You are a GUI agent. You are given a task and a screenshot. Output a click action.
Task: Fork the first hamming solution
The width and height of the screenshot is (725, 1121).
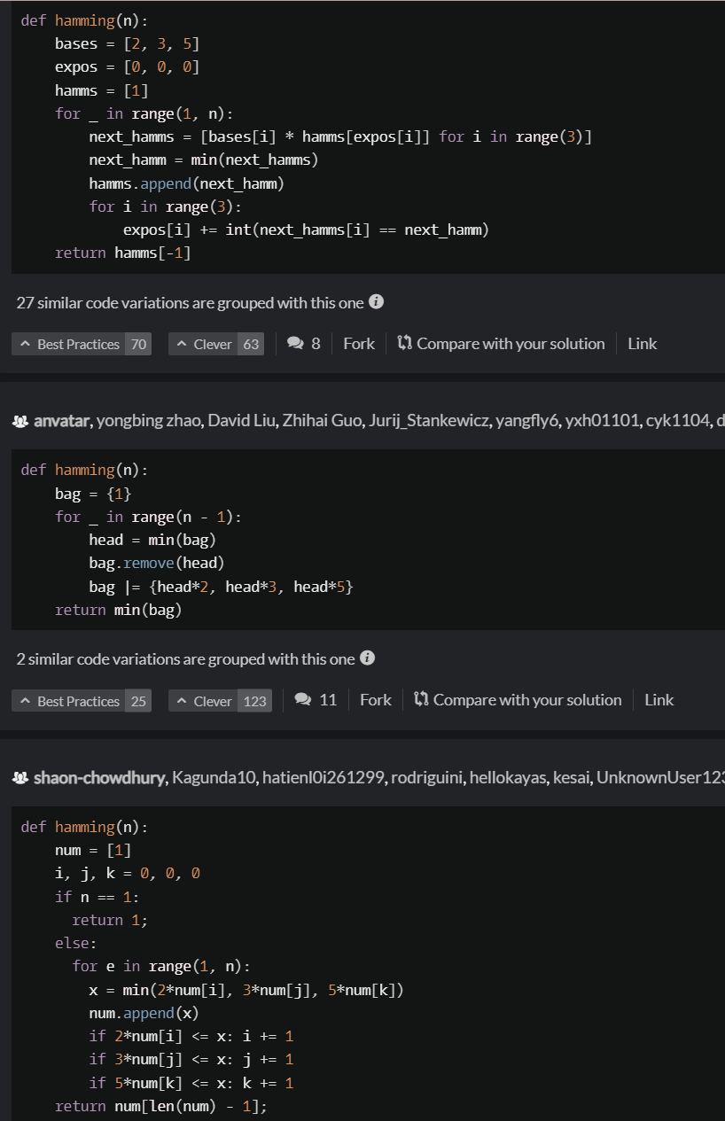coord(359,344)
